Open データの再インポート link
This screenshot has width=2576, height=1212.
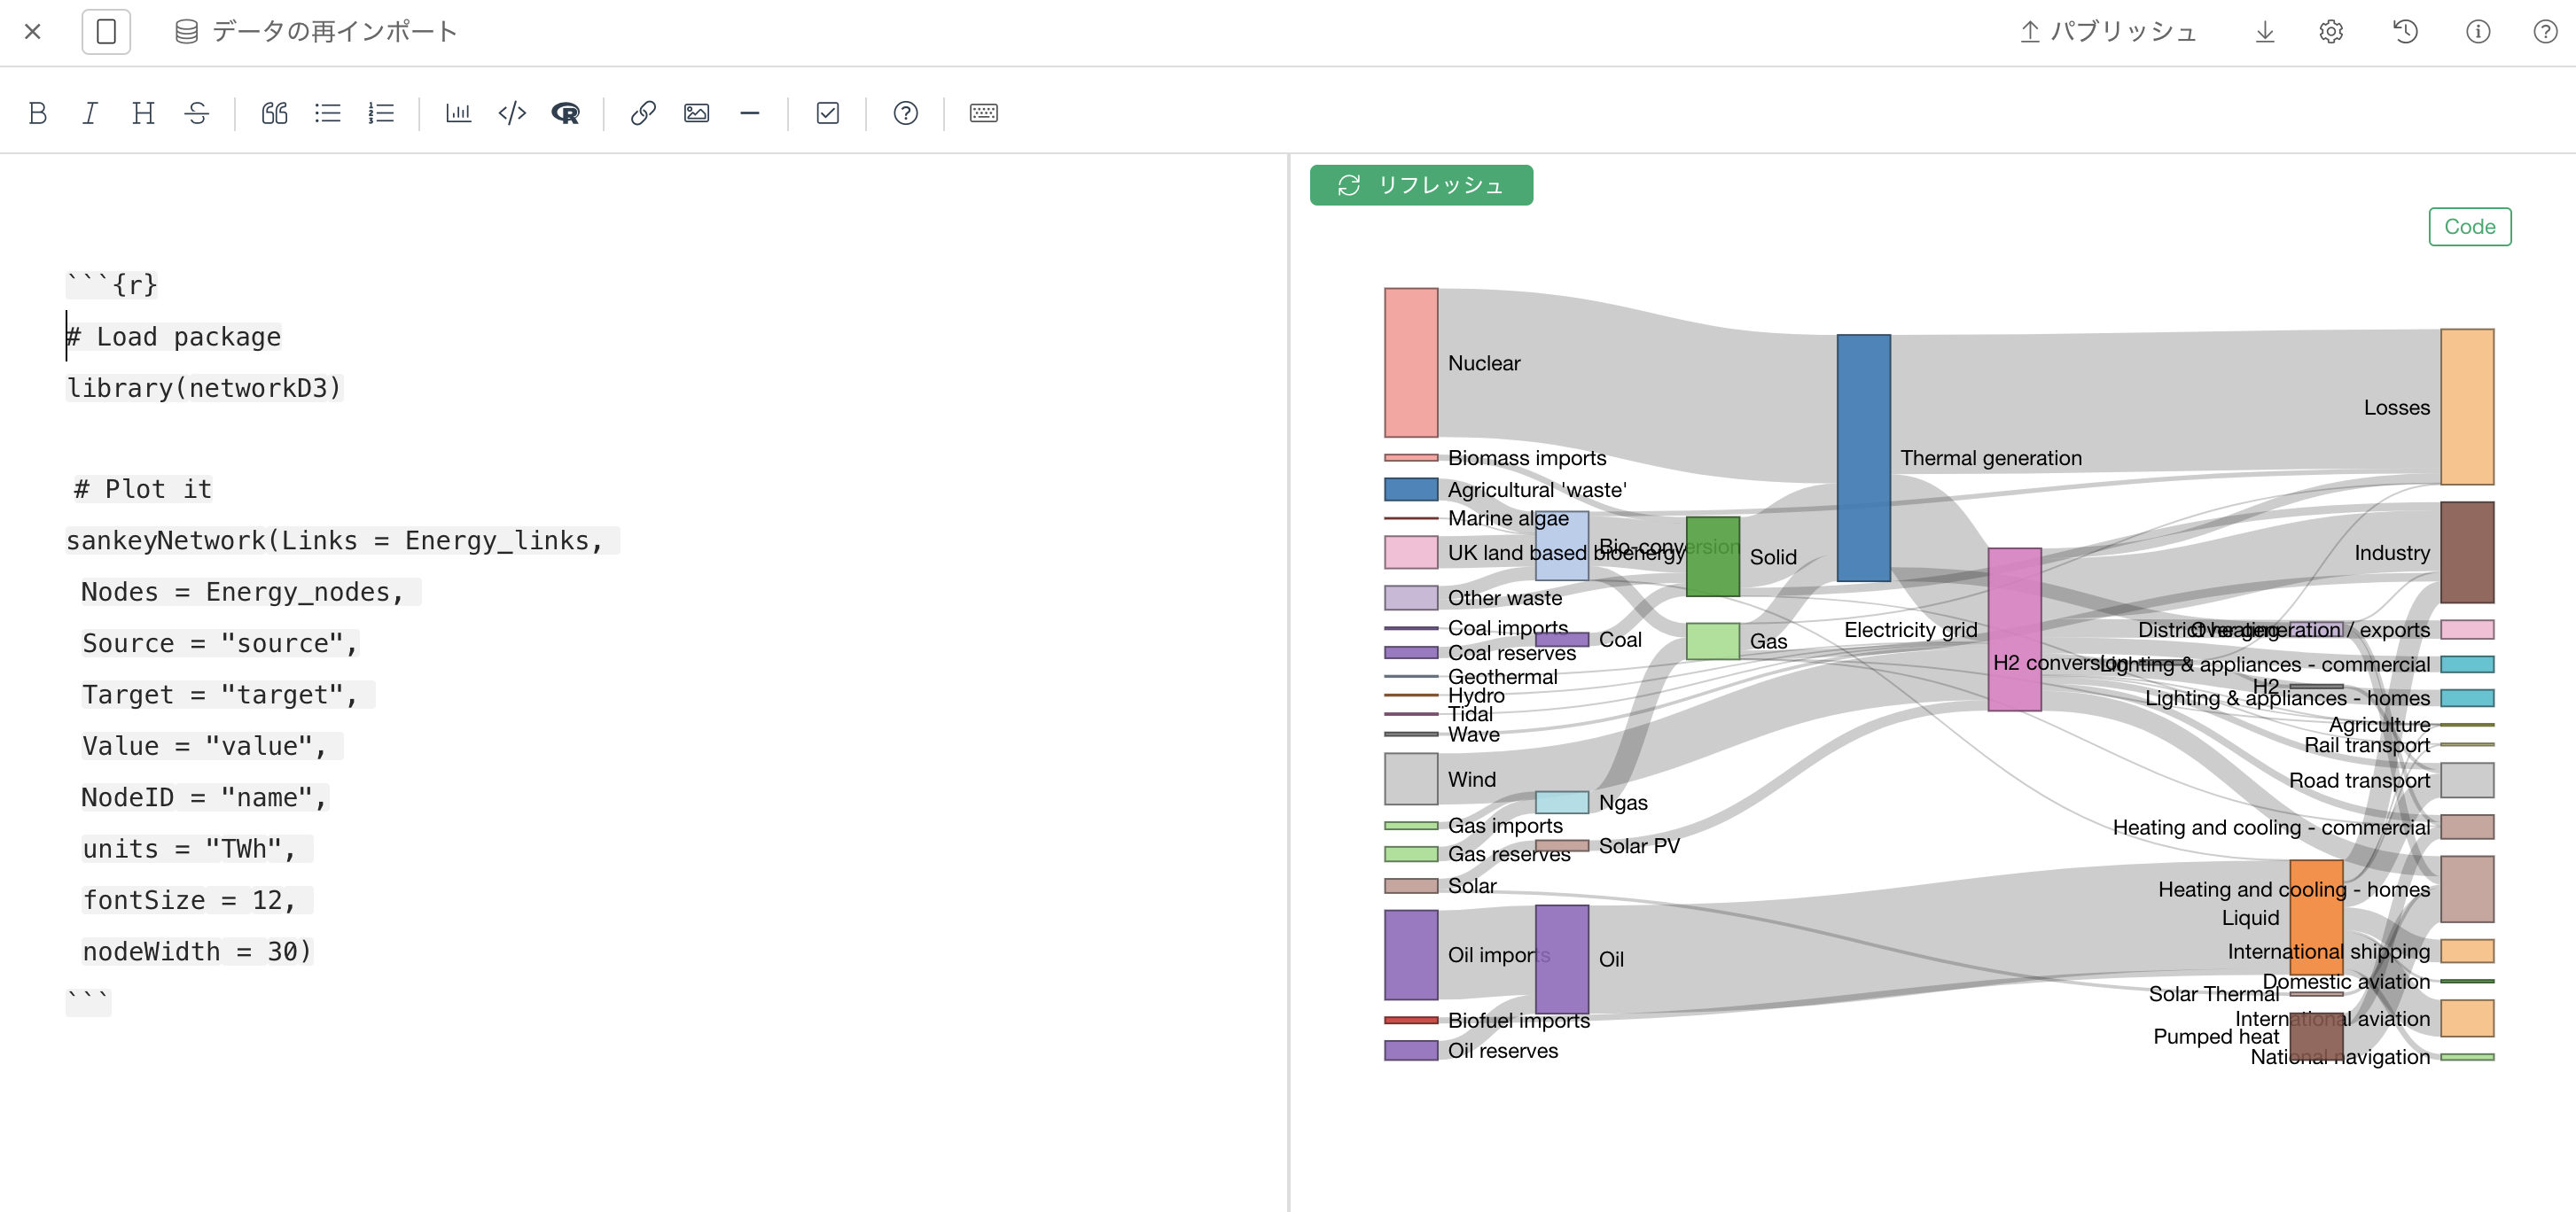[335, 32]
